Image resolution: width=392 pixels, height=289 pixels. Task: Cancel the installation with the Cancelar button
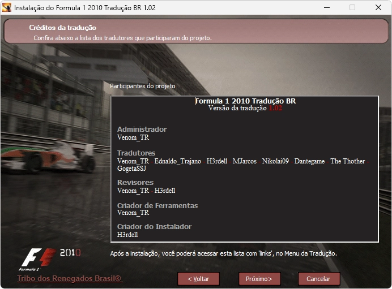[x=318, y=279]
